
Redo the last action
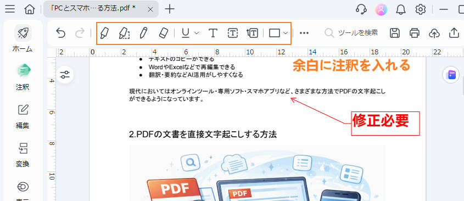(x=80, y=33)
